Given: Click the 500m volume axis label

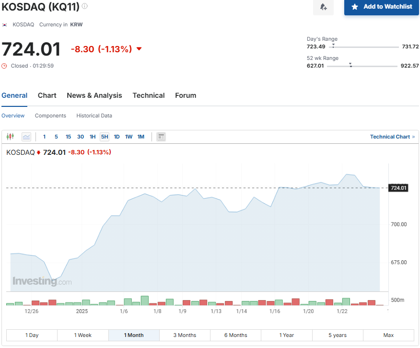Looking at the screenshot, I should [x=397, y=300].
